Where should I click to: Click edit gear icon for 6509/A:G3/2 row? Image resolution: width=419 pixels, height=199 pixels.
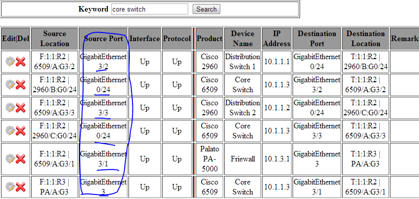(10, 62)
